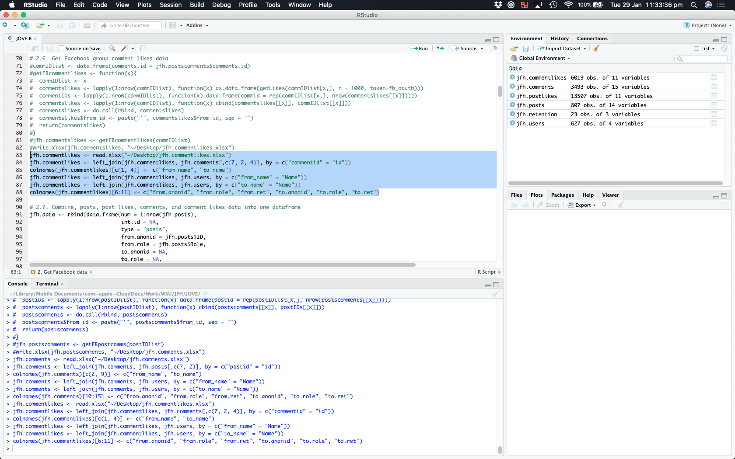Switch to the History tab
Screen dimensions: 735x459
[x=560, y=38]
